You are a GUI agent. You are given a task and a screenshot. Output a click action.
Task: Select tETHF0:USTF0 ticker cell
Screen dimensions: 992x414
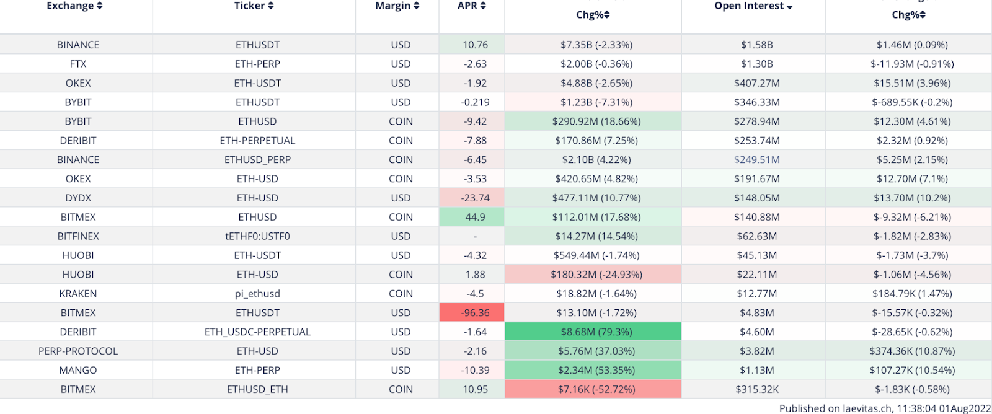coord(254,237)
